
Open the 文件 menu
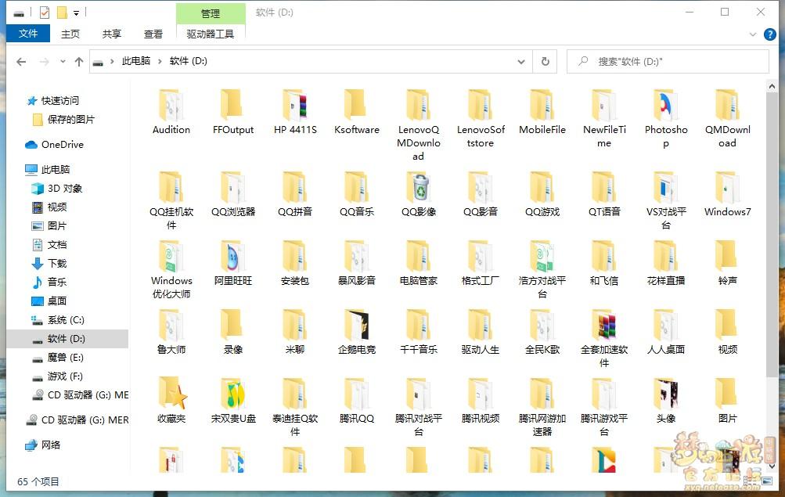28,34
